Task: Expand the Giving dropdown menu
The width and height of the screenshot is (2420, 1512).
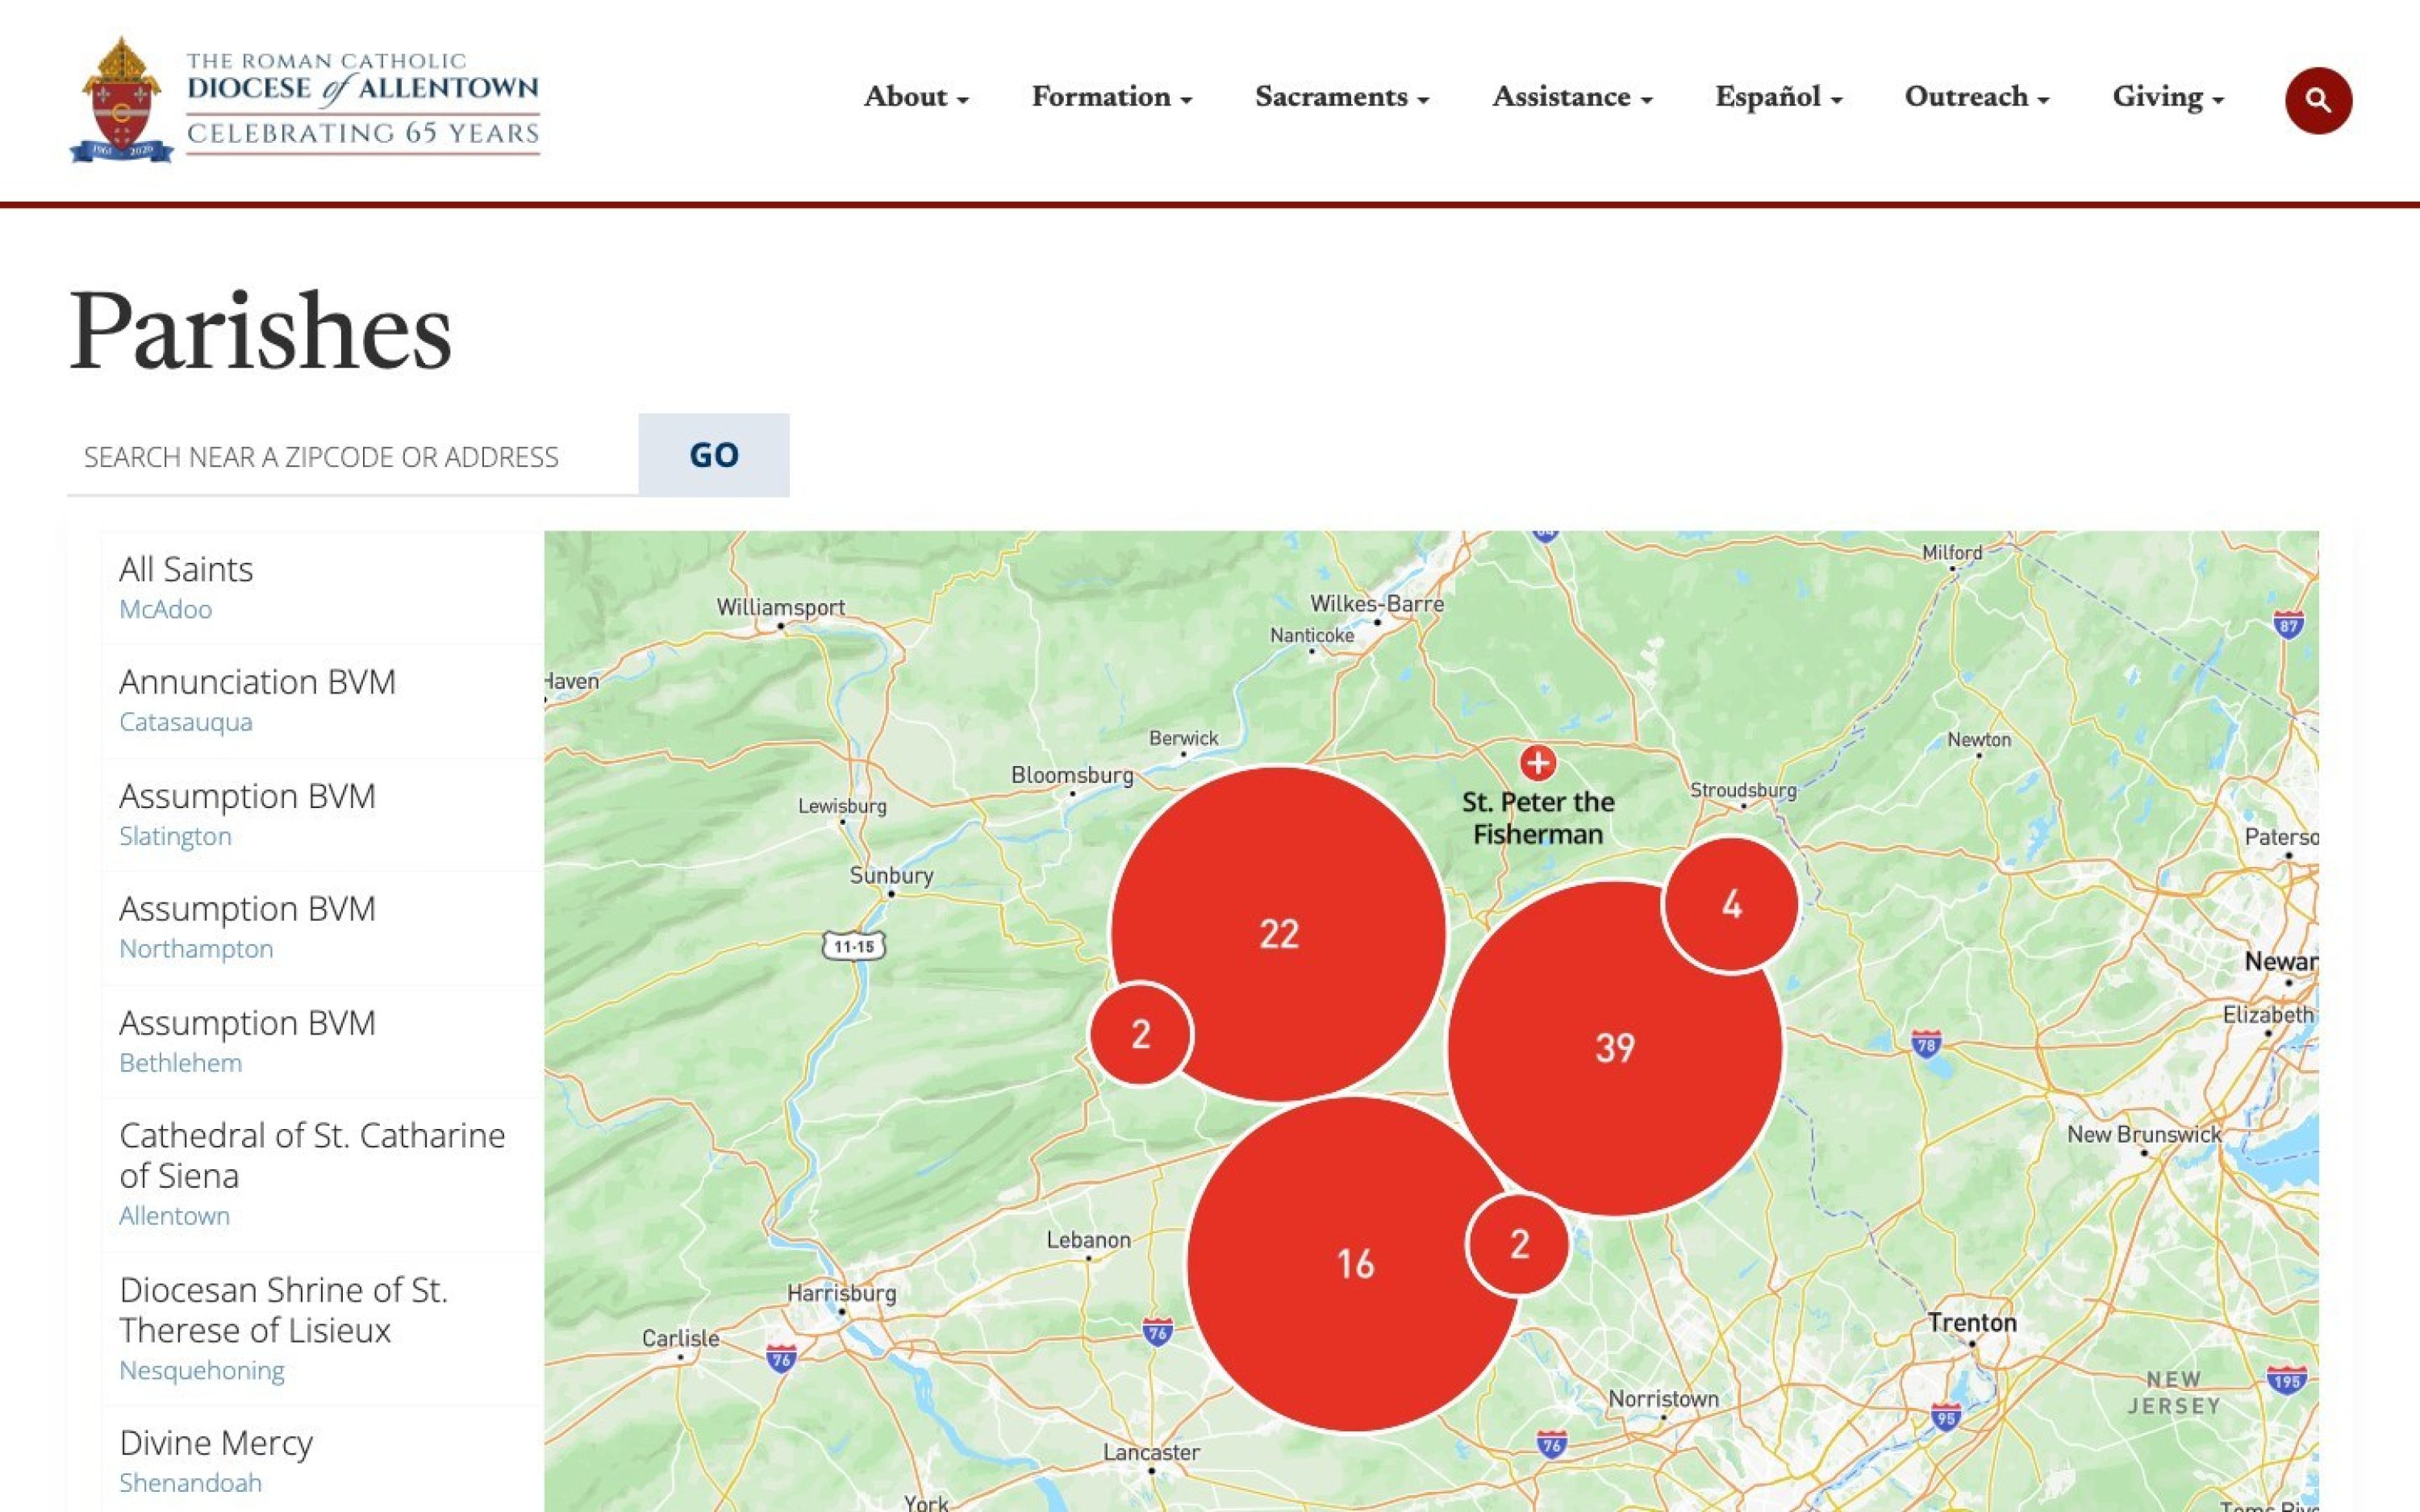Action: tap(2168, 97)
